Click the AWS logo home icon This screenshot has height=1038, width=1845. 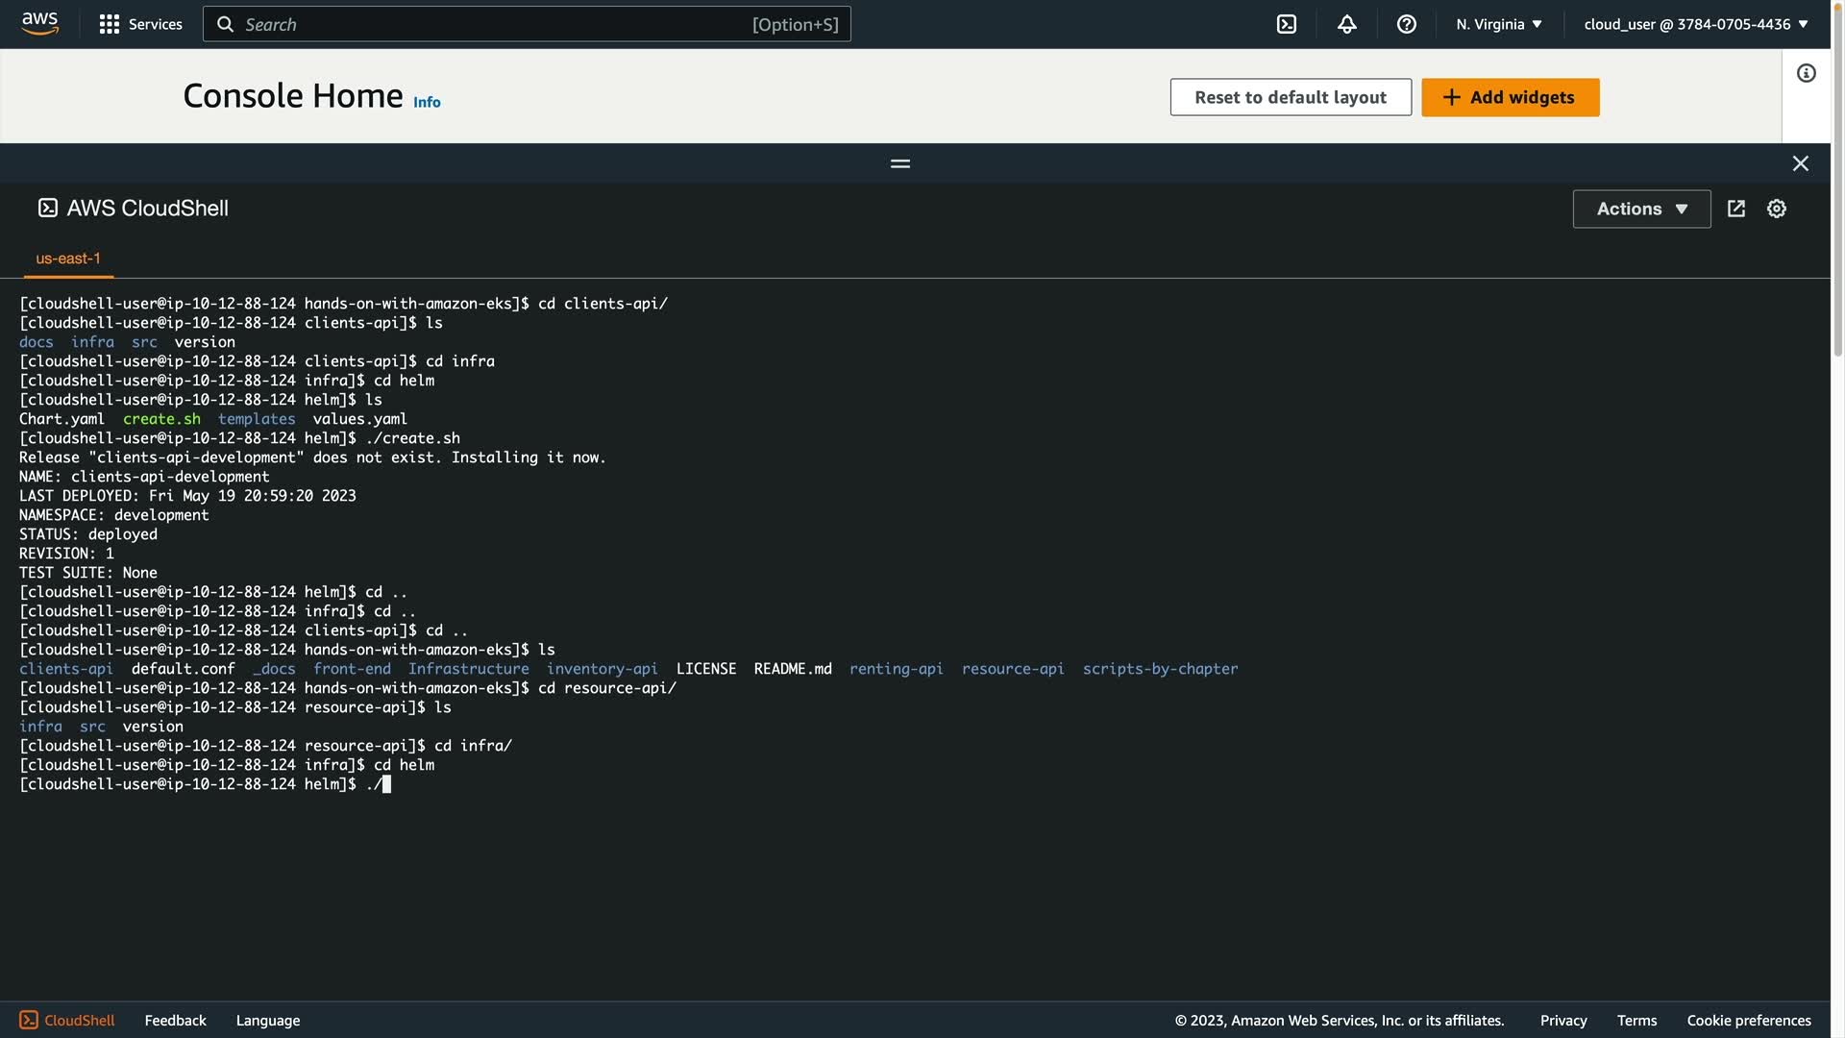[x=39, y=23]
